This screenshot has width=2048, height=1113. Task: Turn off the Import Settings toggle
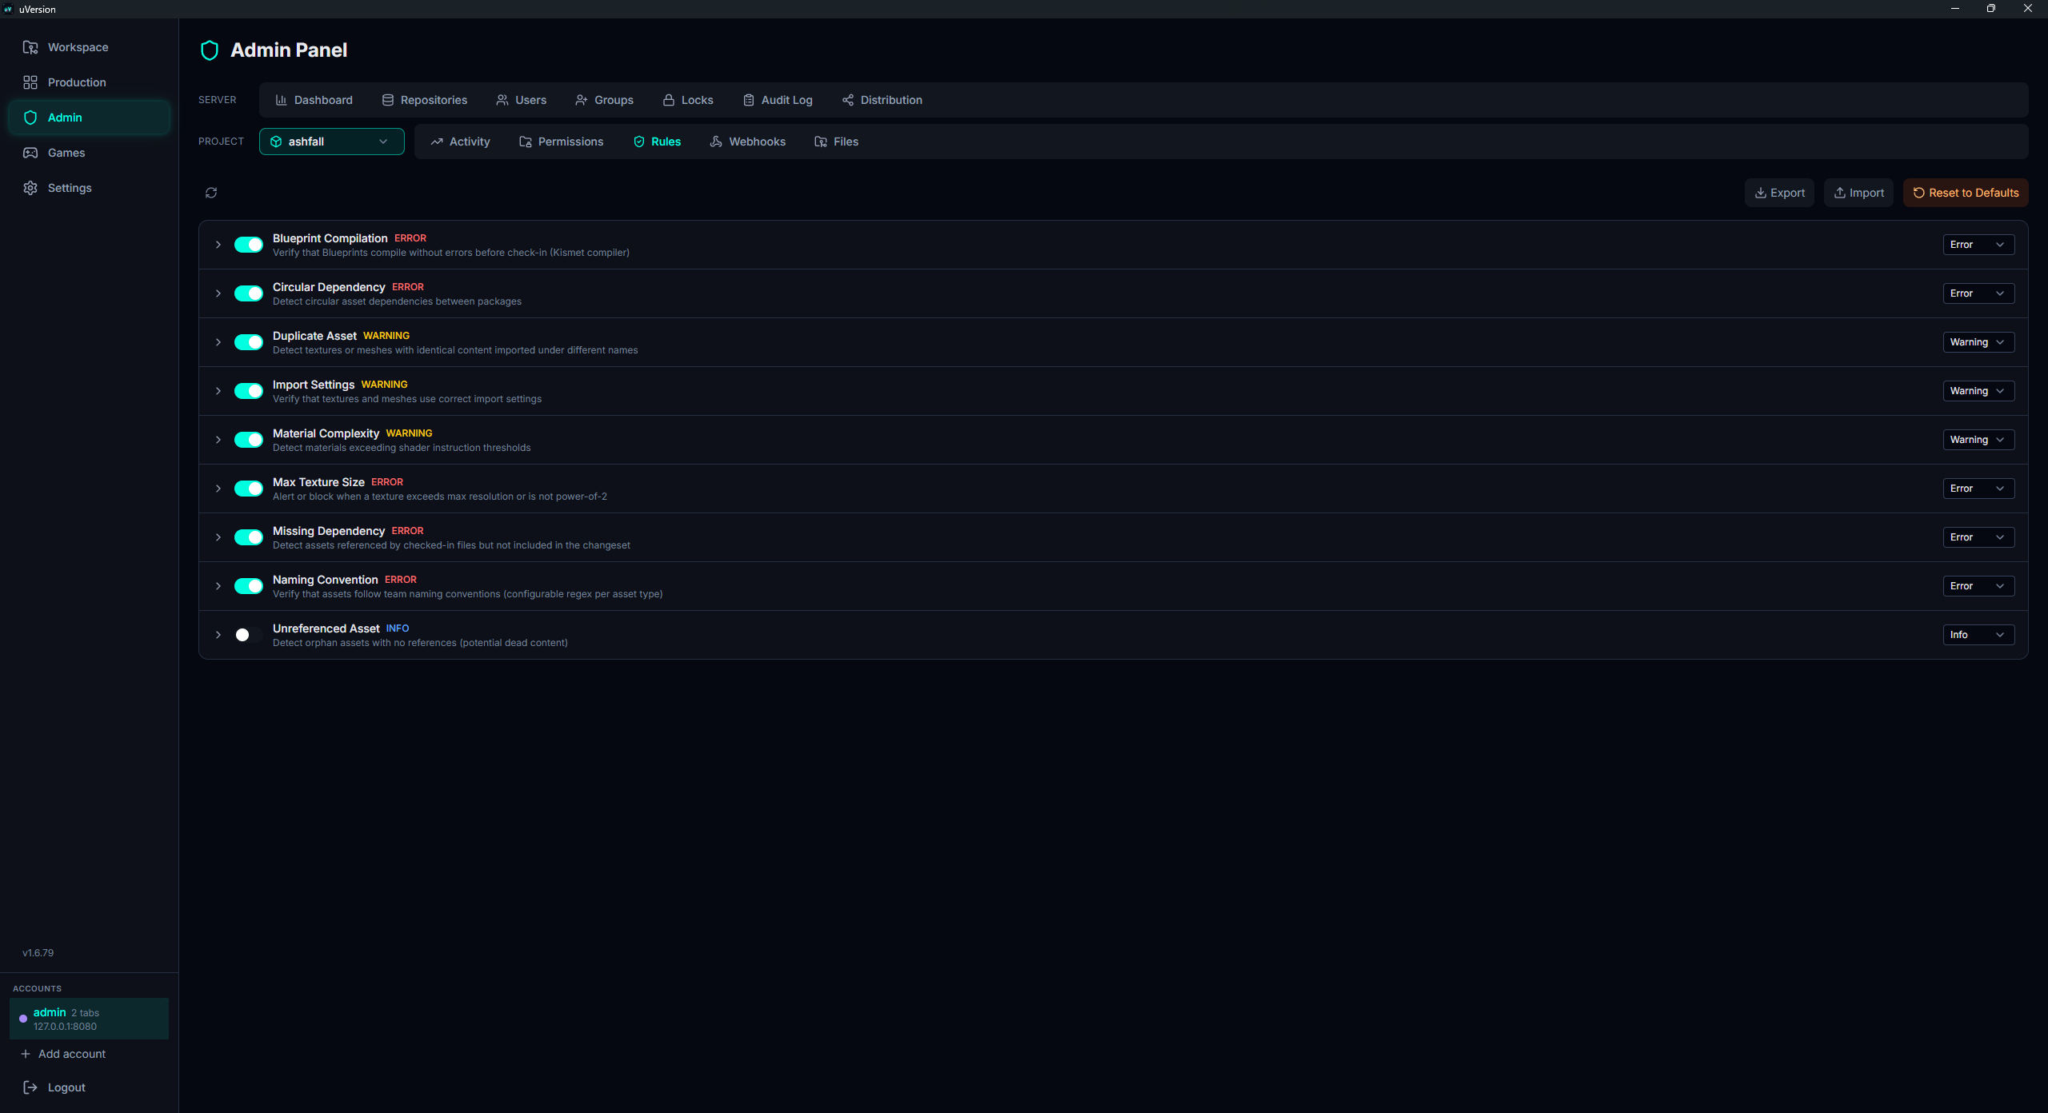coord(249,391)
